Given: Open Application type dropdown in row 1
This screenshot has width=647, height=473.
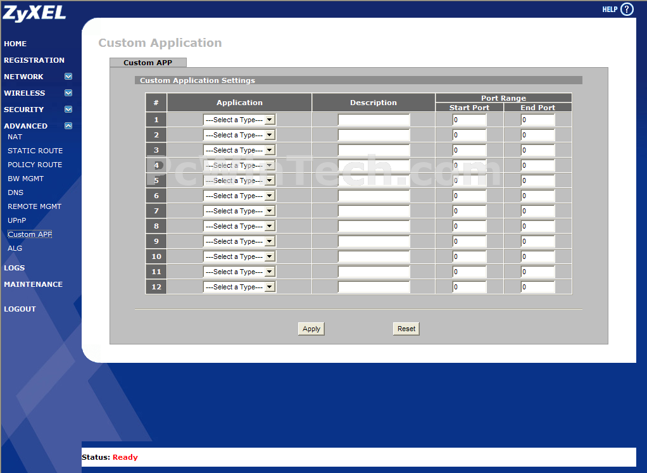Looking at the screenshot, I should point(239,120).
